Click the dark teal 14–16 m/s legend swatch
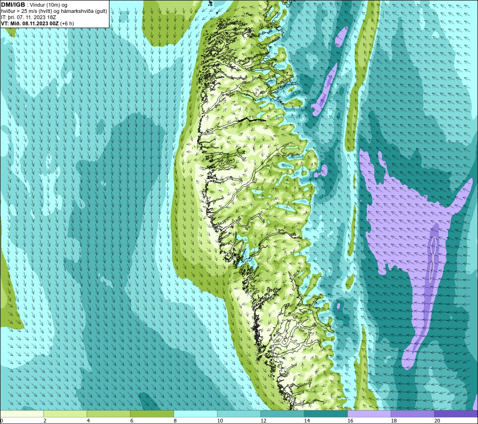 pos(326,413)
